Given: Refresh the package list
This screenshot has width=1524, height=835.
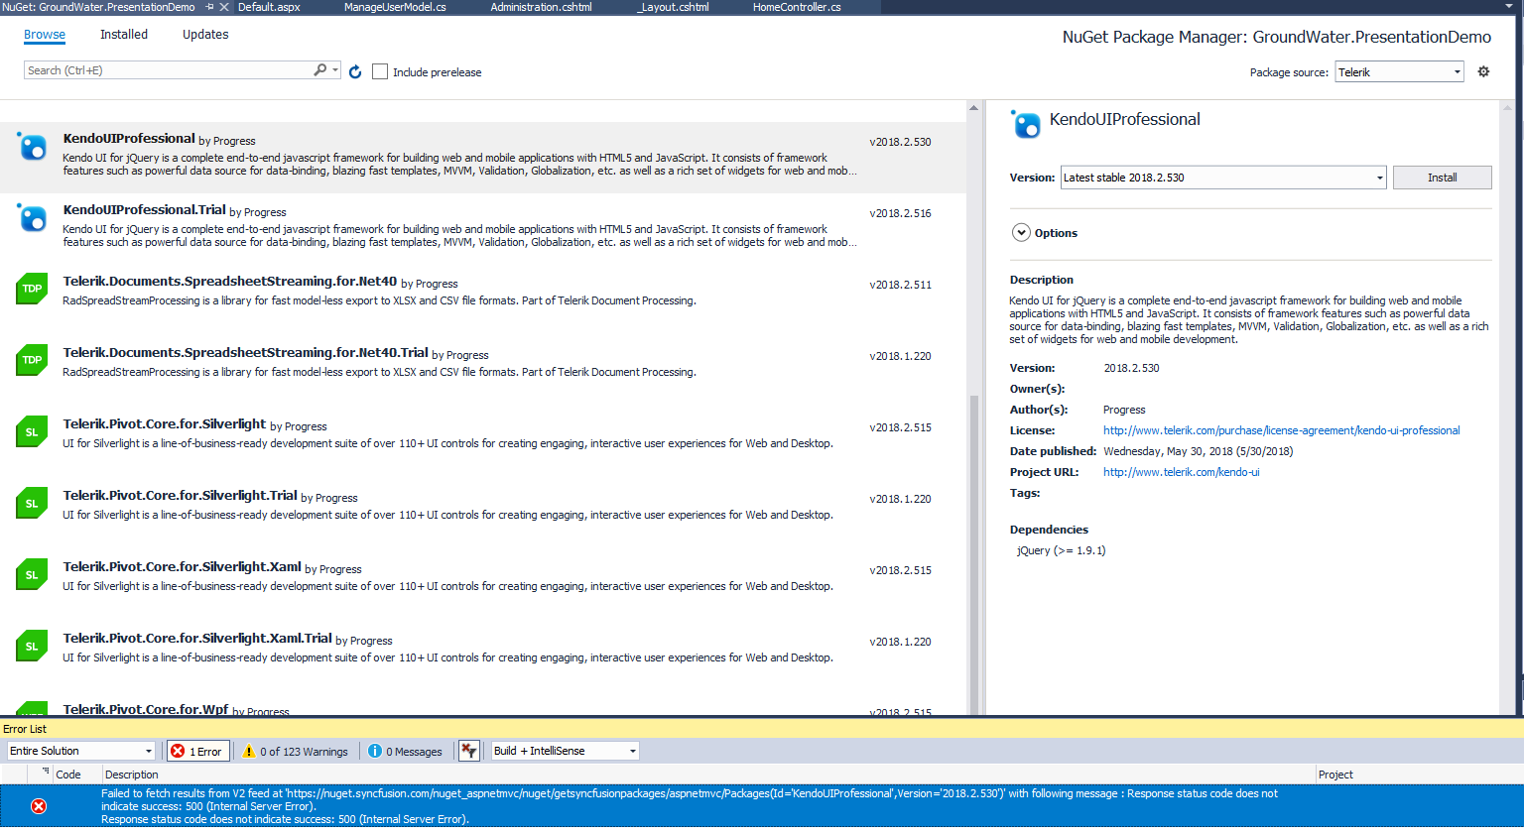Looking at the screenshot, I should (355, 71).
